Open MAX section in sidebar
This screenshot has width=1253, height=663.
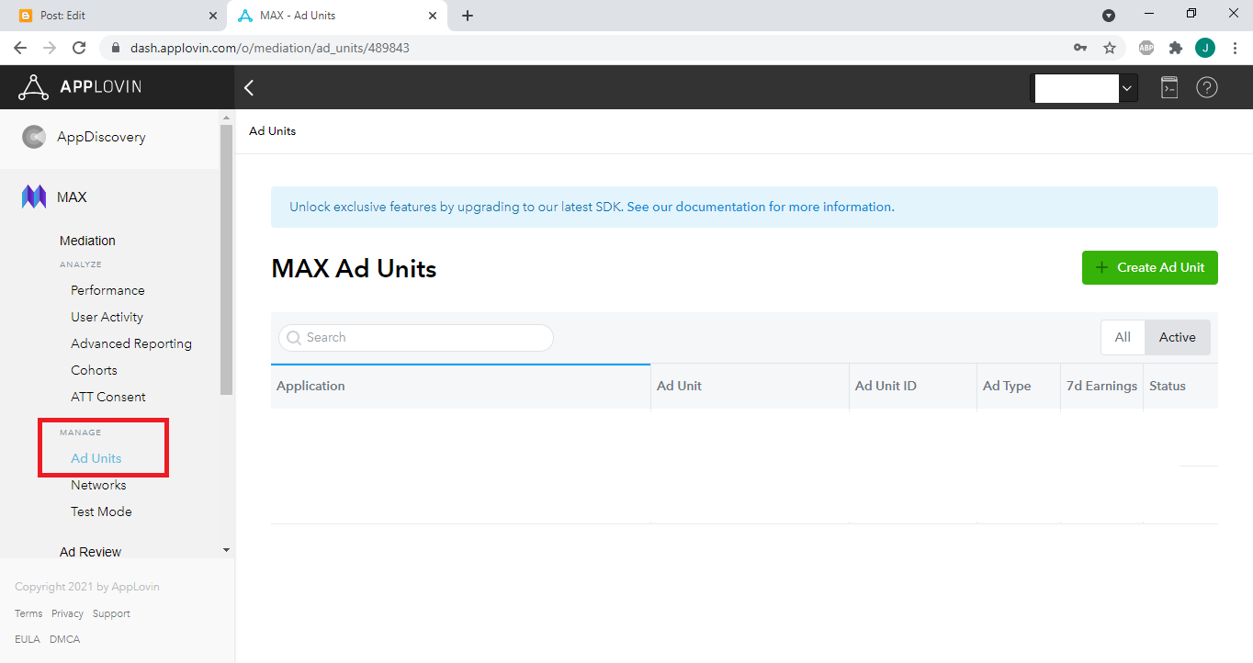tap(72, 197)
